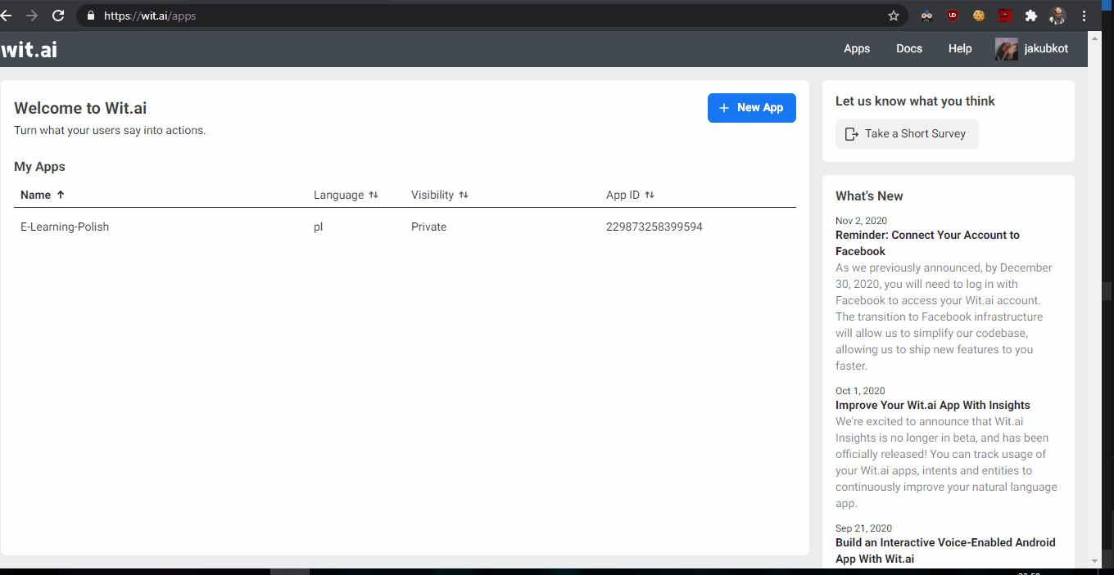The height and width of the screenshot is (575, 1114).
Task: Click the browser back arrow
Action: (5, 16)
